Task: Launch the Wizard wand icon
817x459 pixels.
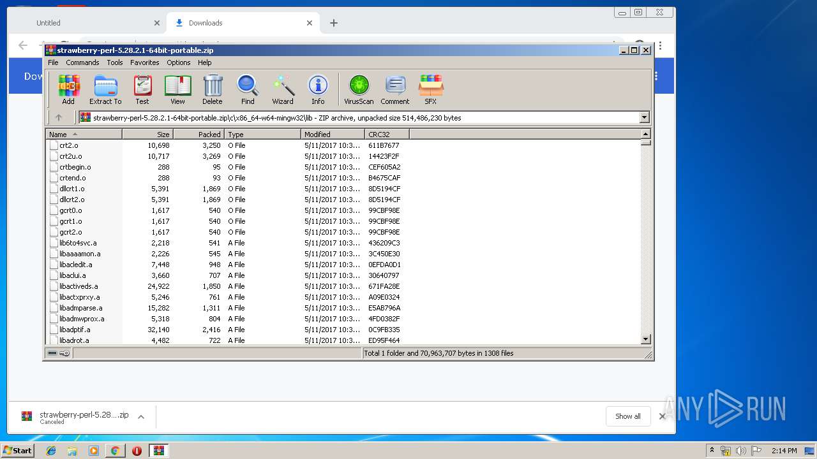Action: click(x=283, y=89)
